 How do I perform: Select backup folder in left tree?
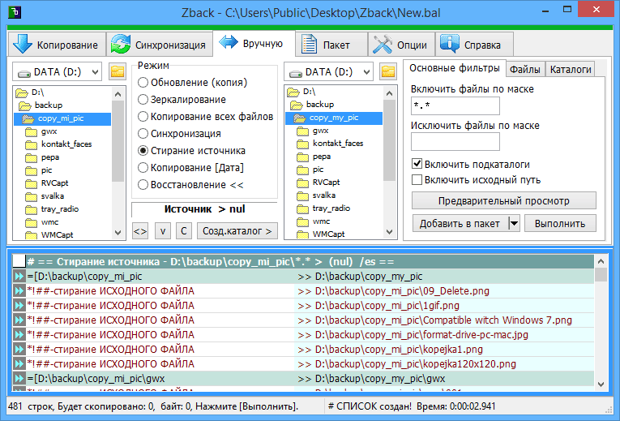(x=49, y=105)
